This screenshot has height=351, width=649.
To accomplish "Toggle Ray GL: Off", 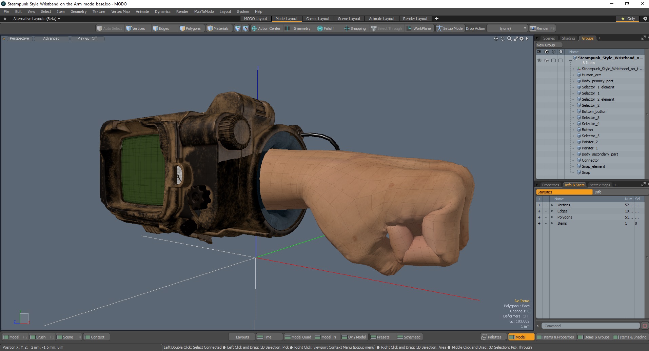I will click(87, 39).
